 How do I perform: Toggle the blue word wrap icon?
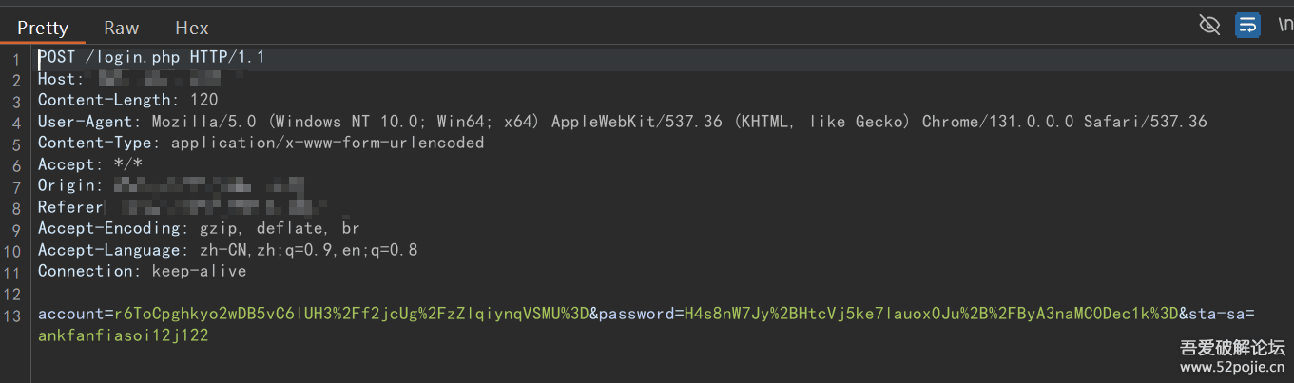[x=1247, y=25]
